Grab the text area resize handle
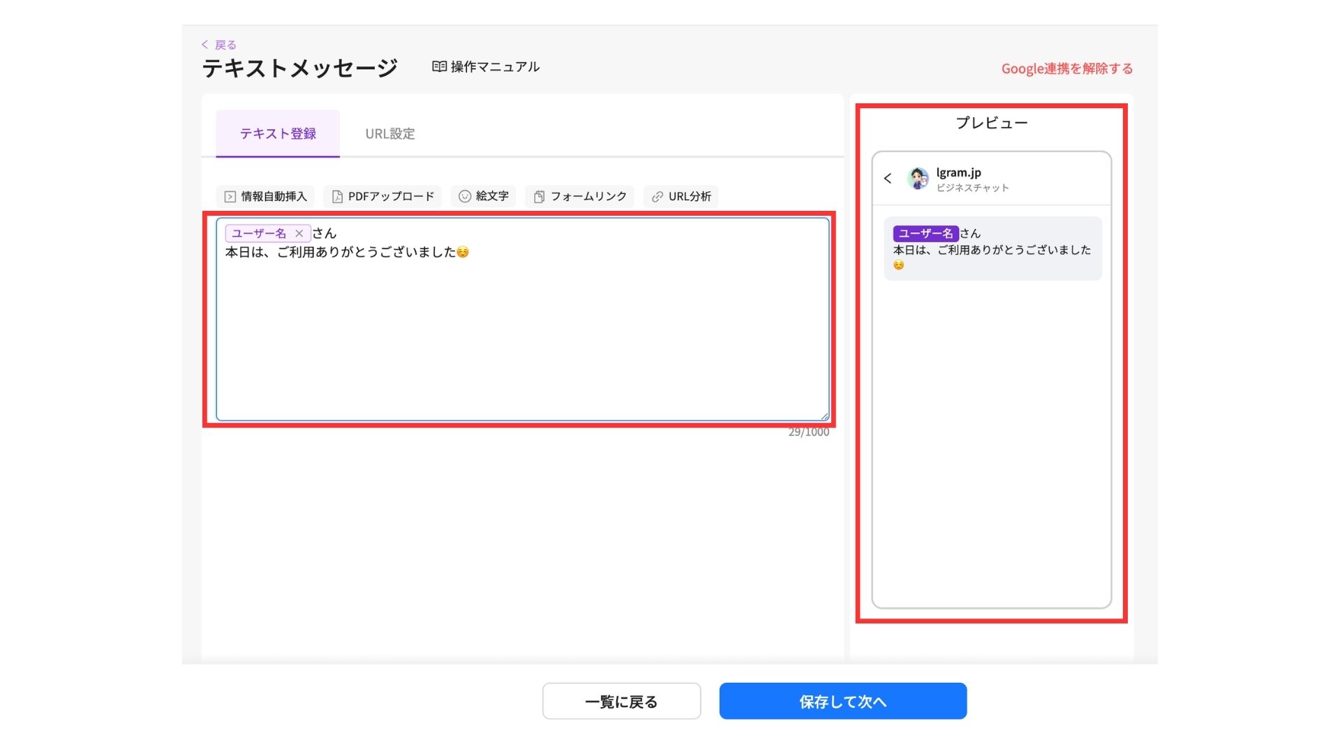This screenshot has width=1340, height=754. pyautogui.click(x=824, y=416)
